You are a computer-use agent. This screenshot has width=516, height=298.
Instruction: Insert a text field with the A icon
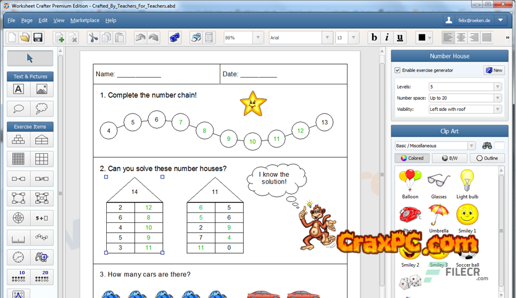tap(19, 89)
